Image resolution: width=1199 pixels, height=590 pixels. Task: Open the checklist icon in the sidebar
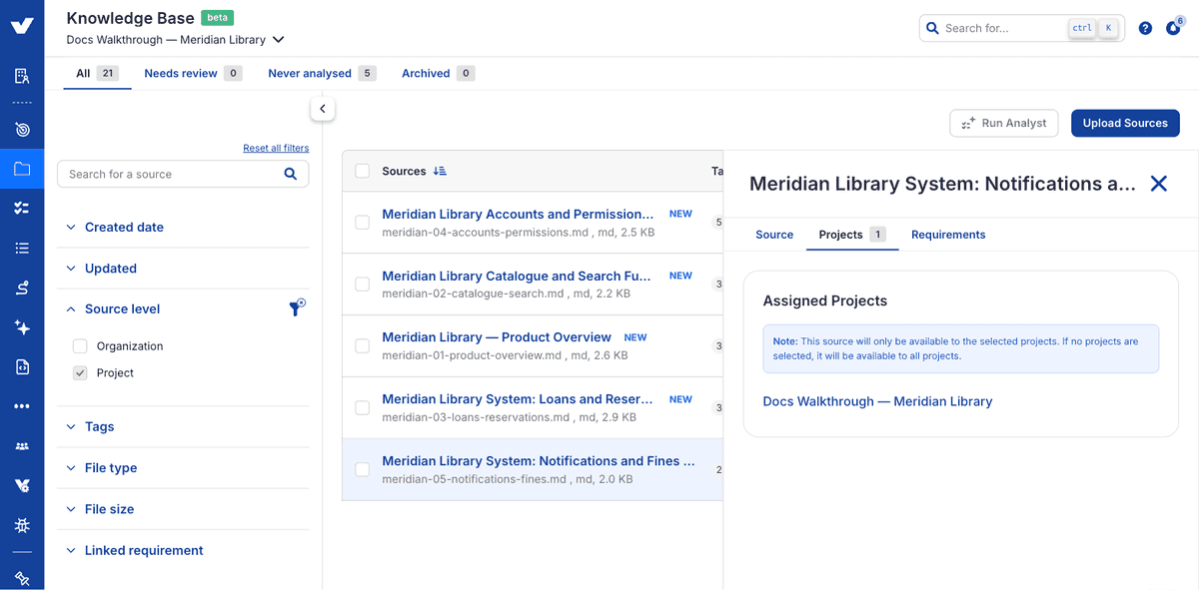coord(22,208)
